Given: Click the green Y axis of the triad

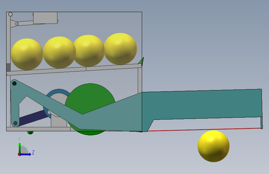Looking at the screenshot, I should click(20, 148).
